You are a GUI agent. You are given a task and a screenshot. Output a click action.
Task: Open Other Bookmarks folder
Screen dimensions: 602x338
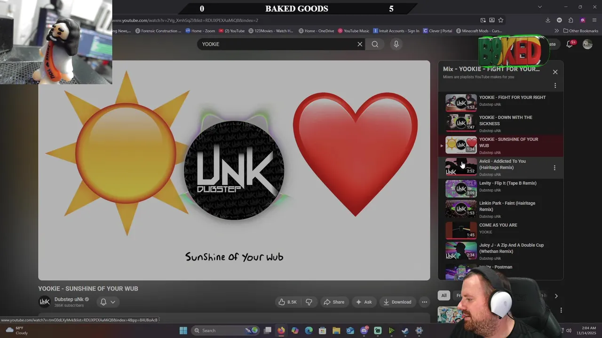point(581,31)
